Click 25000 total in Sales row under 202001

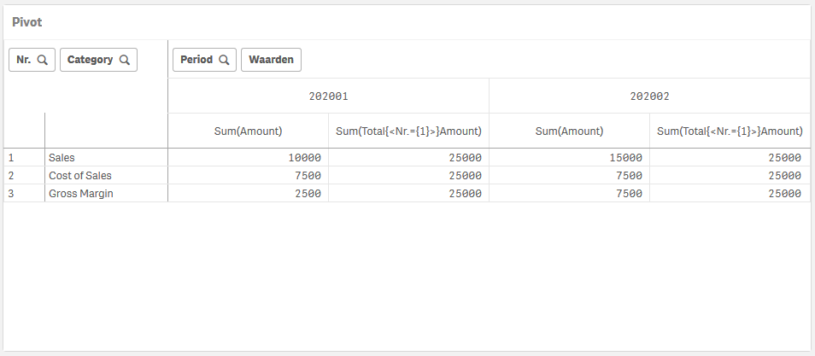[408, 158]
